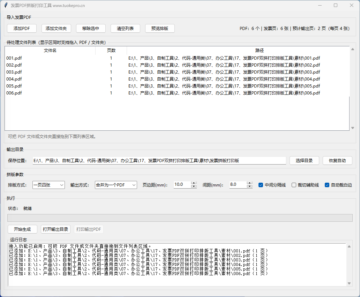Disable the 中间分隔线 checkbox

(261, 185)
